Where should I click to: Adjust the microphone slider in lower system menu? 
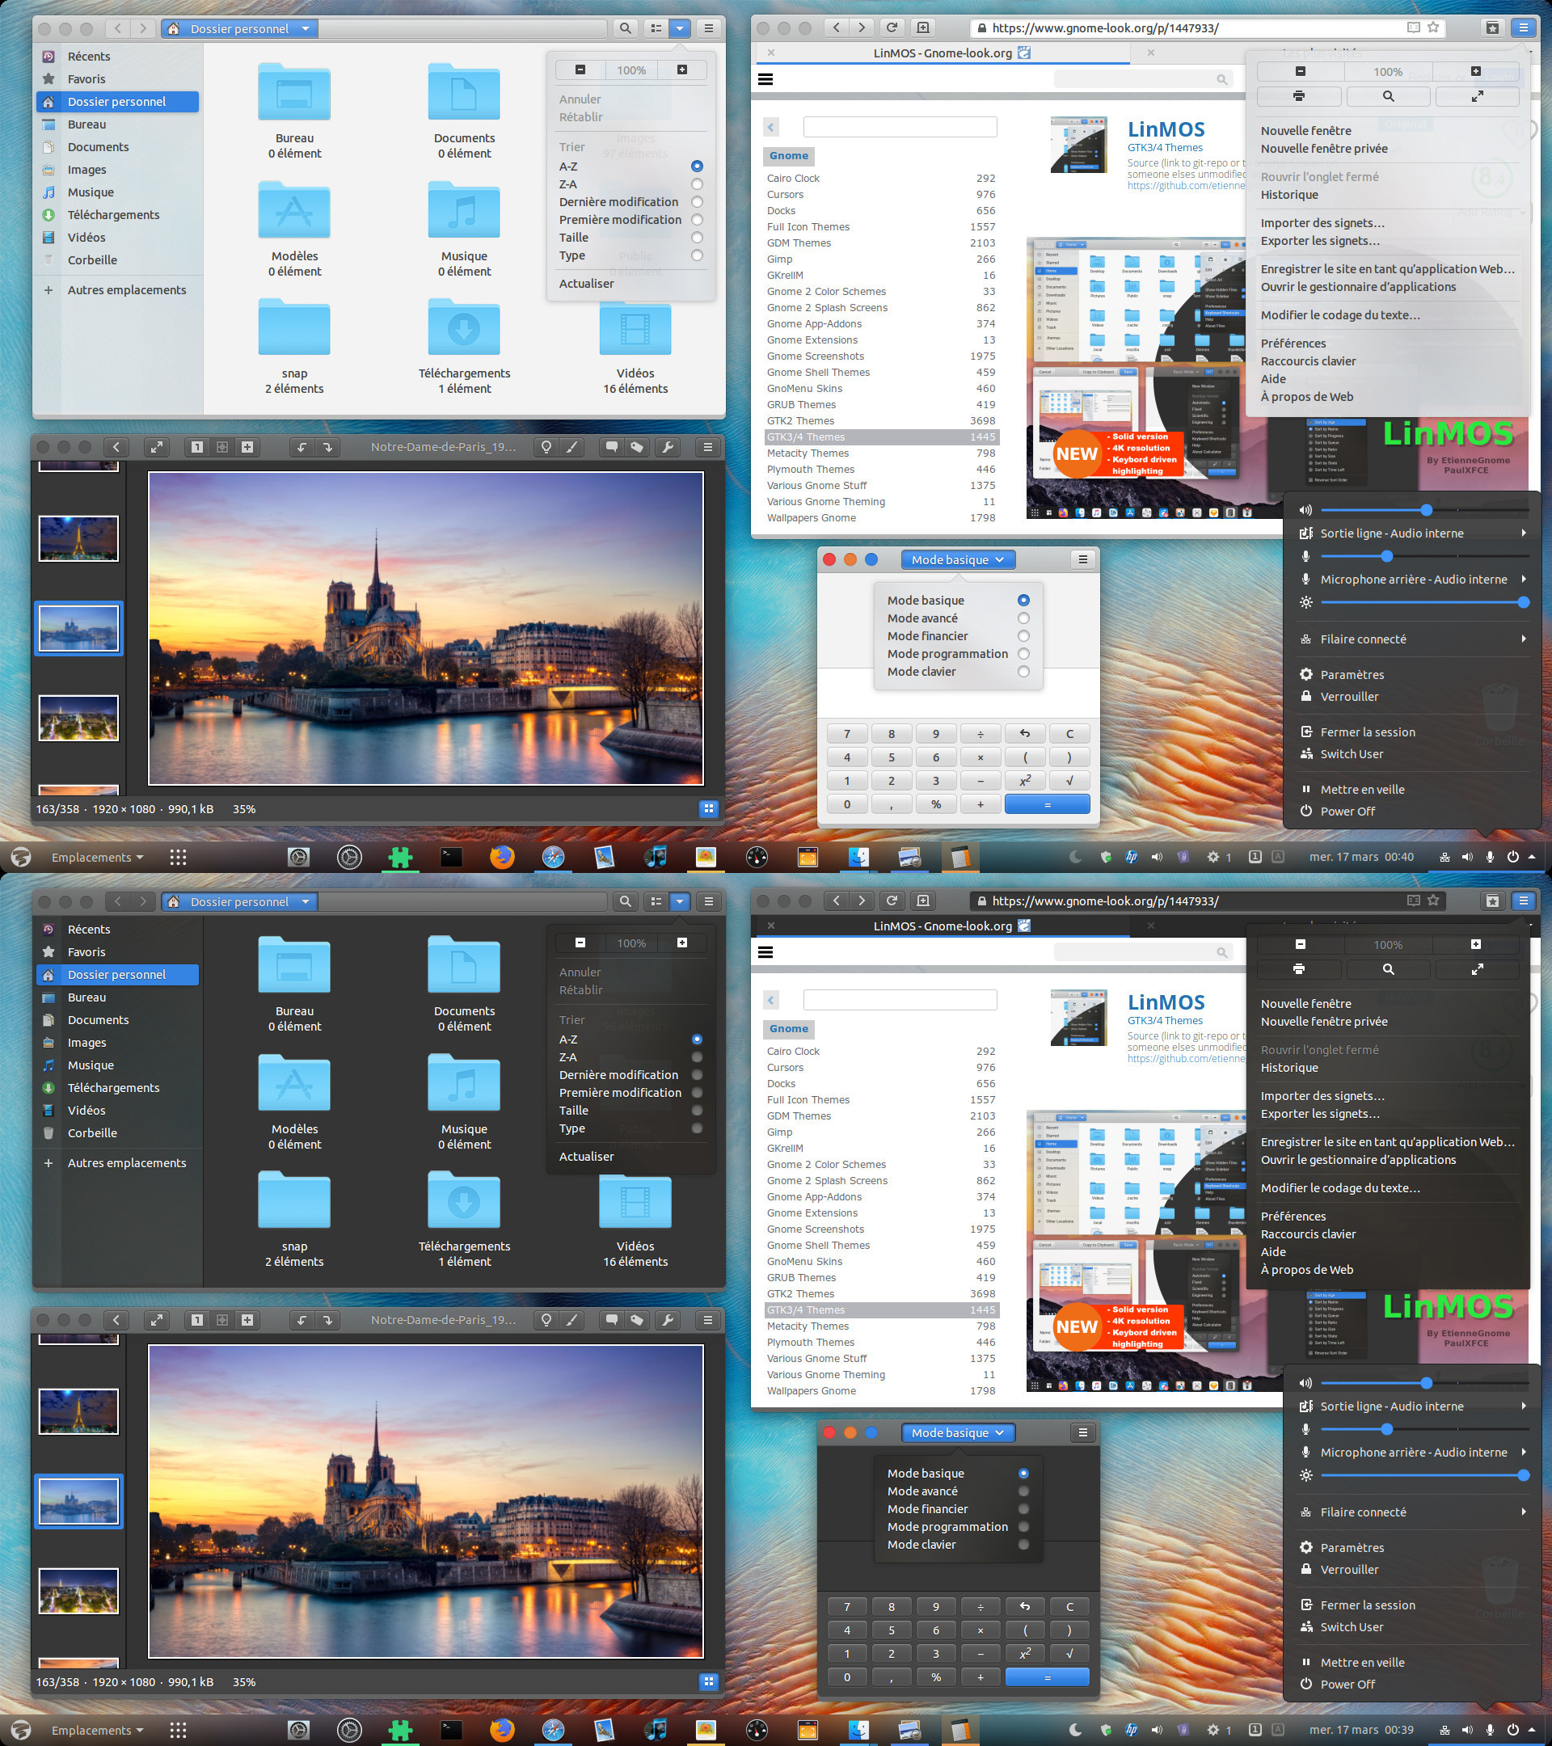pos(1423,1429)
